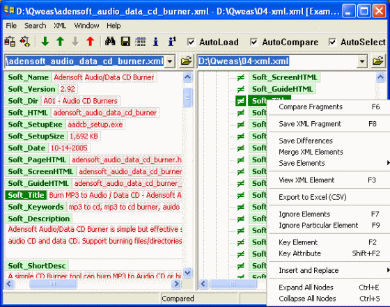This screenshot has width=390, height=307.
Task: Open the XML menu
Action: pos(60,26)
